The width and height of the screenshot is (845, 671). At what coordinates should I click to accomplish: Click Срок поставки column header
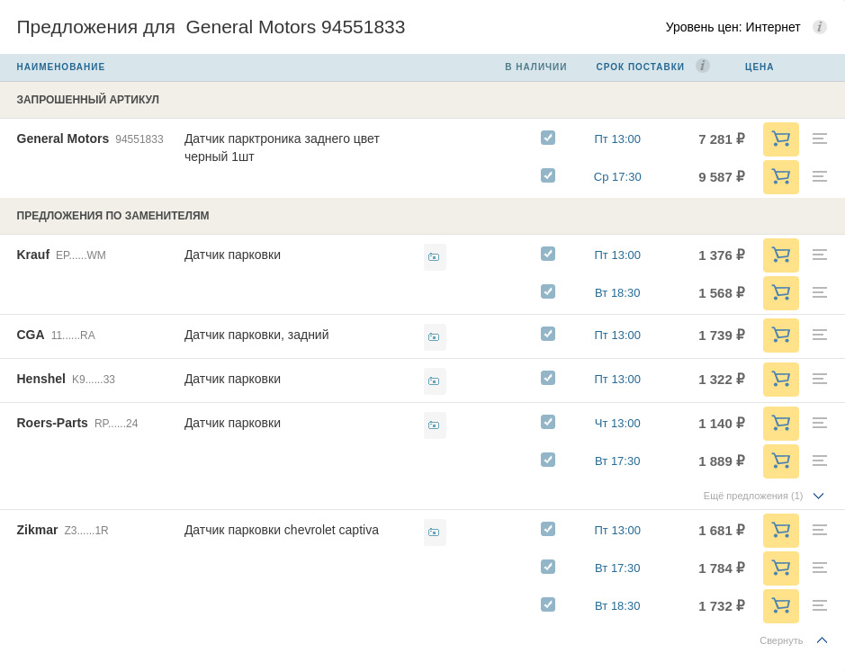click(x=640, y=67)
